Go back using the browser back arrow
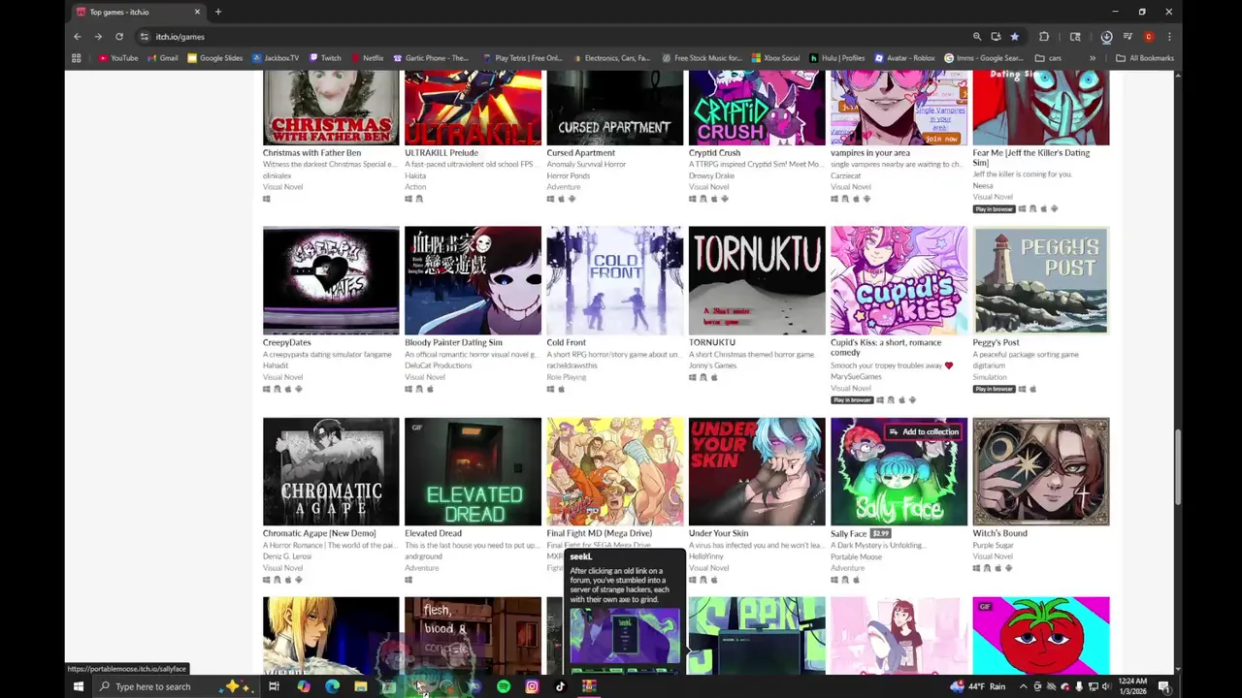The width and height of the screenshot is (1242, 698). pyautogui.click(x=78, y=37)
